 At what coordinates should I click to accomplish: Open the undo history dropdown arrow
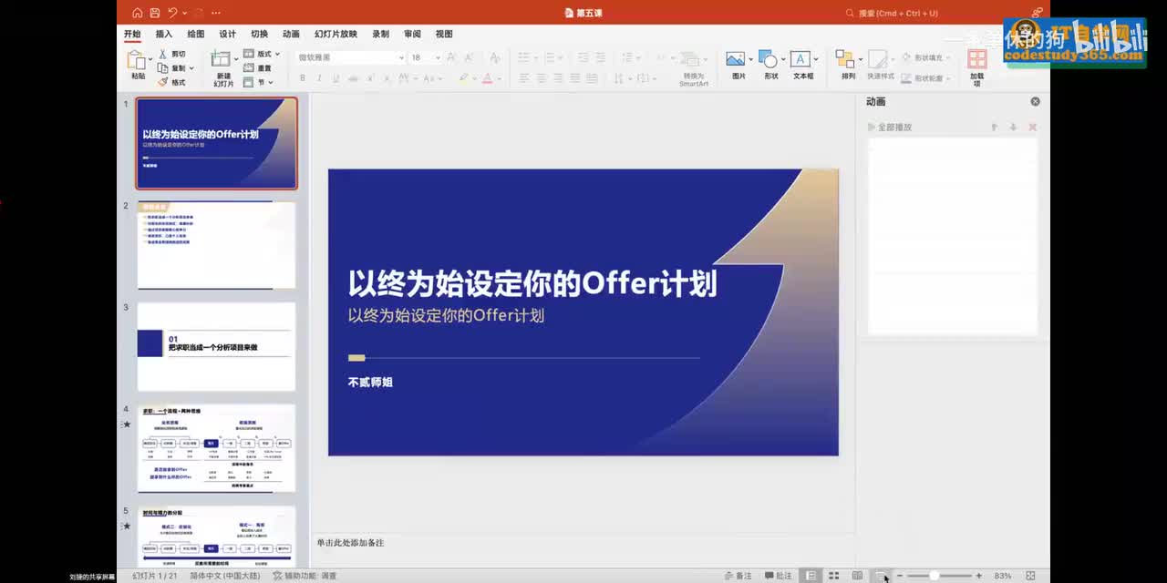pyautogui.click(x=185, y=13)
